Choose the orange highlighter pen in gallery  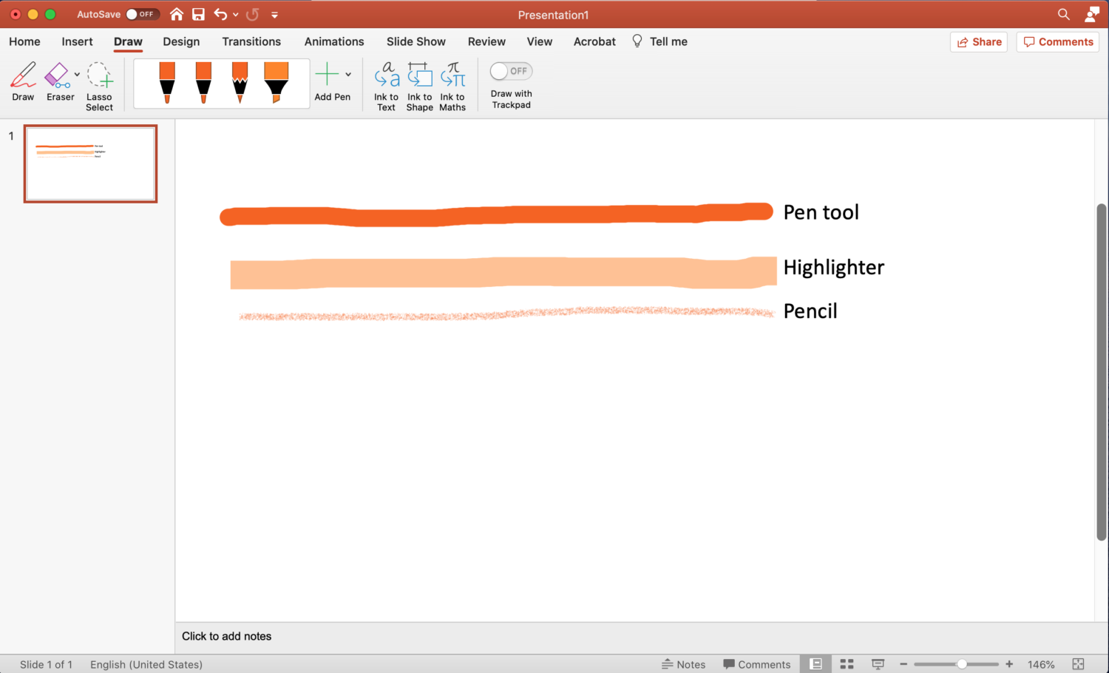(276, 81)
